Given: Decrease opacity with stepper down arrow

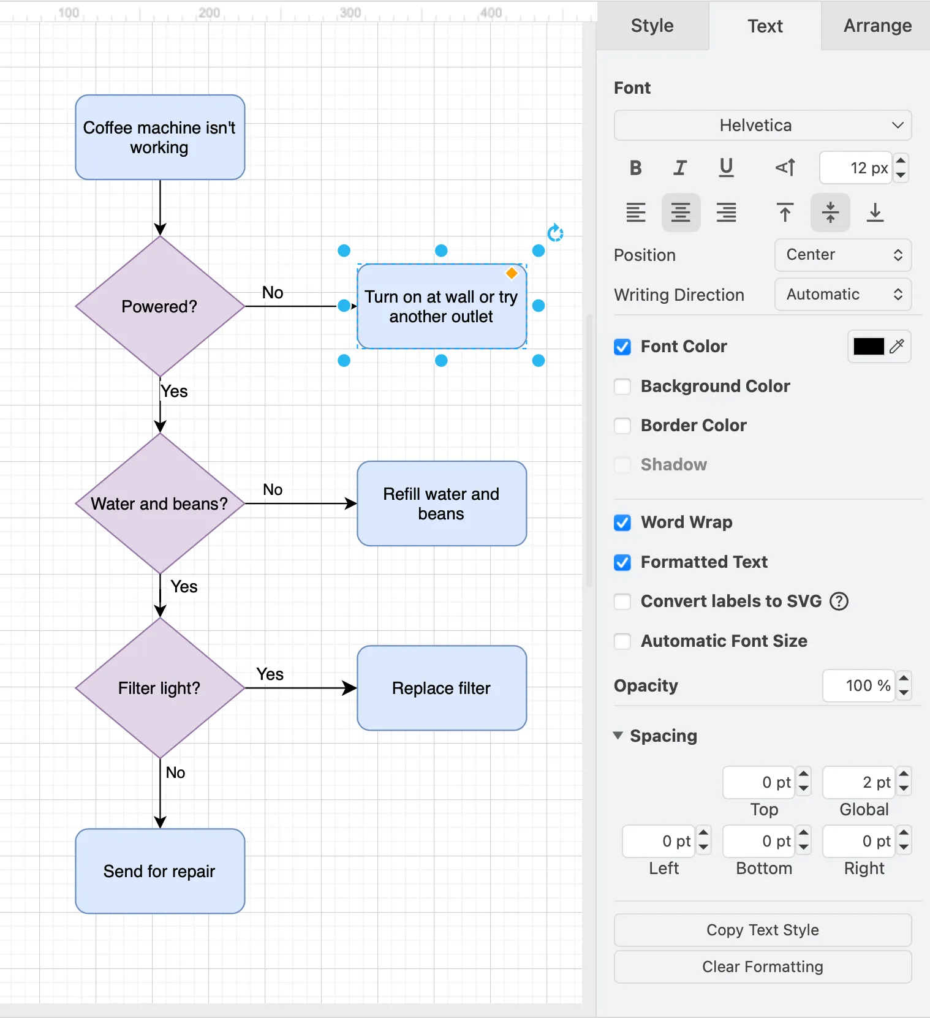Looking at the screenshot, I should [x=904, y=693].
